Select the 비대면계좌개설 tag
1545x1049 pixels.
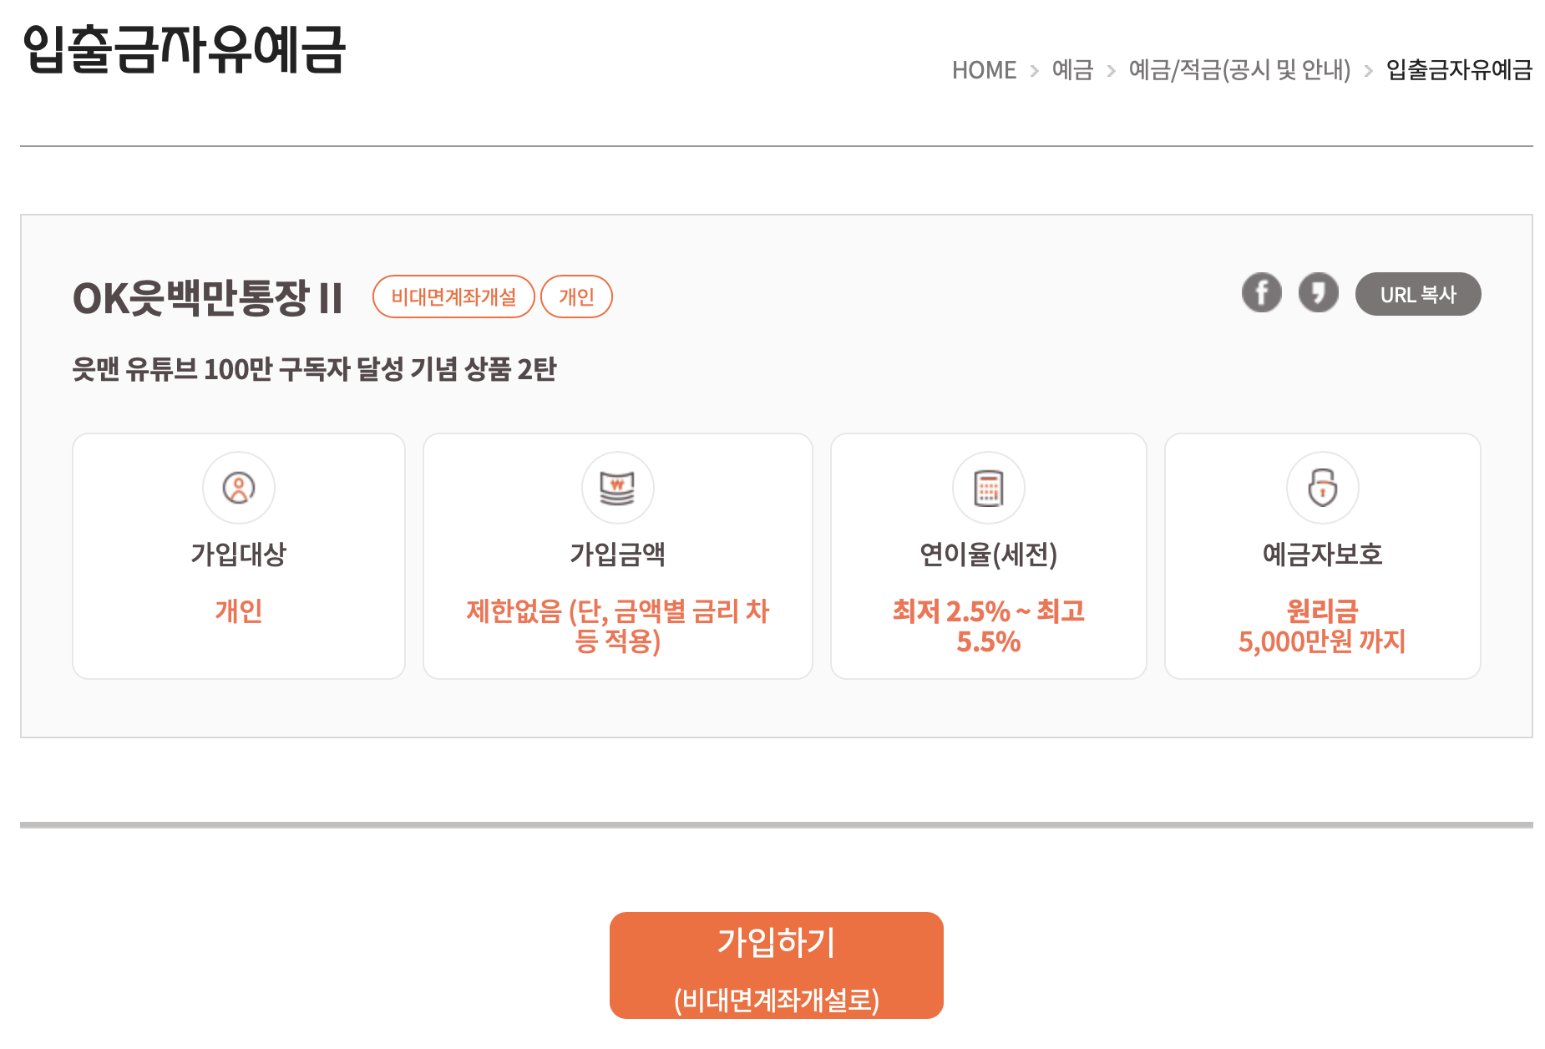pyautogui.click(x=453, y=296)
